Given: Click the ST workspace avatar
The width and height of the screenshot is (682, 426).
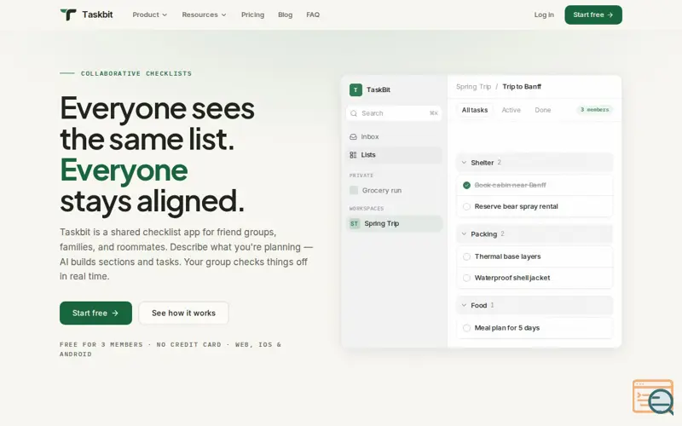Looking at the screenshot, I should click(355, 223).
